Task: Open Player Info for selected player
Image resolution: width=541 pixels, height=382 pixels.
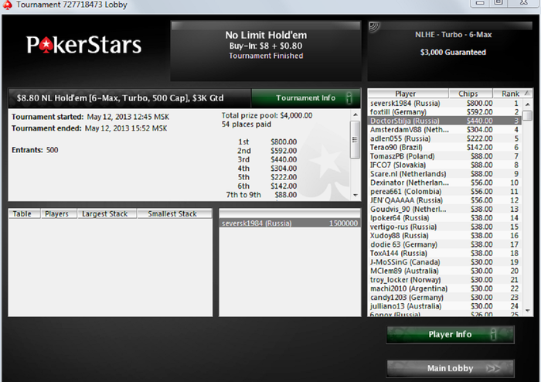Action: pos(451,334)
